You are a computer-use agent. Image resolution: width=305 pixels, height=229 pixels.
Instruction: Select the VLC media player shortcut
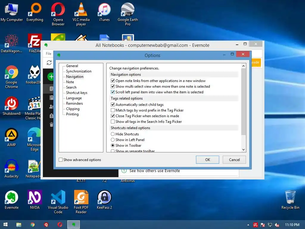(81, 14)
